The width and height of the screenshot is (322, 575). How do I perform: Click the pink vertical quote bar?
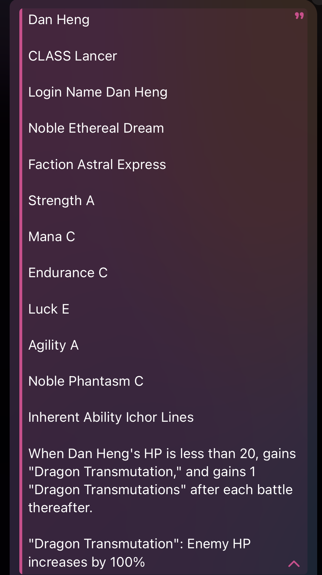point(21,291)
